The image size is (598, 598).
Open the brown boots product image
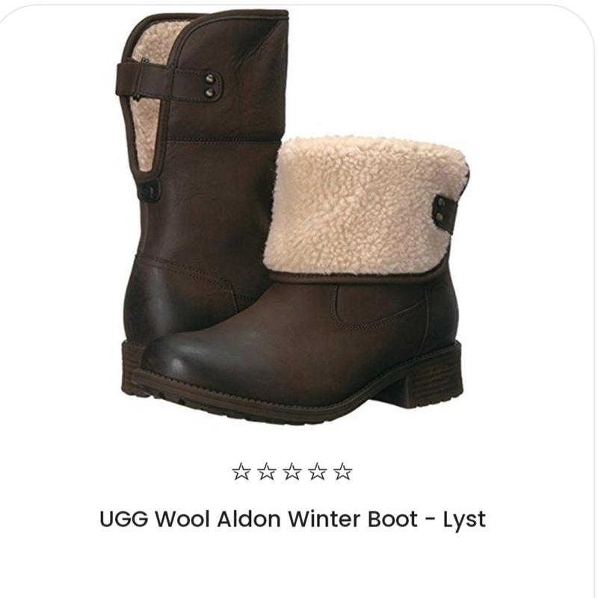coord(292,218)
